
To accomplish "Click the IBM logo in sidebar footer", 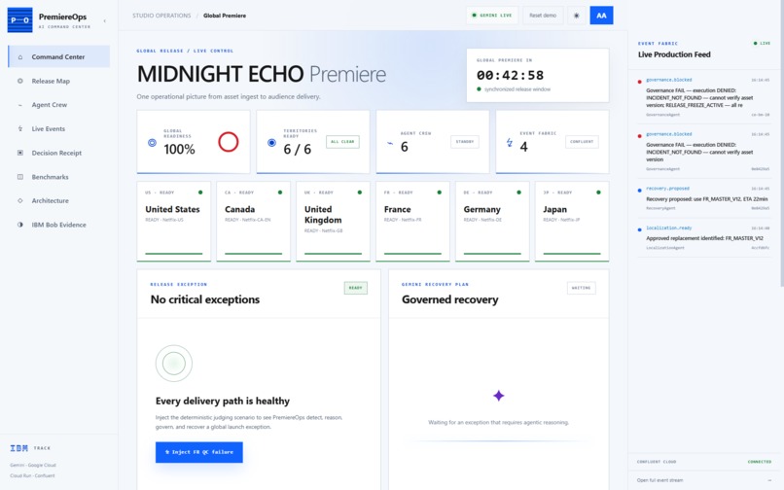I will [x=19, y=448].
